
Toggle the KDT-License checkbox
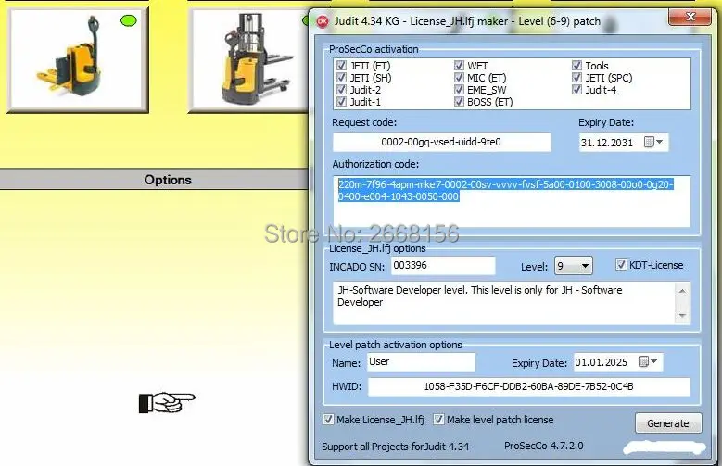point(621,265)
